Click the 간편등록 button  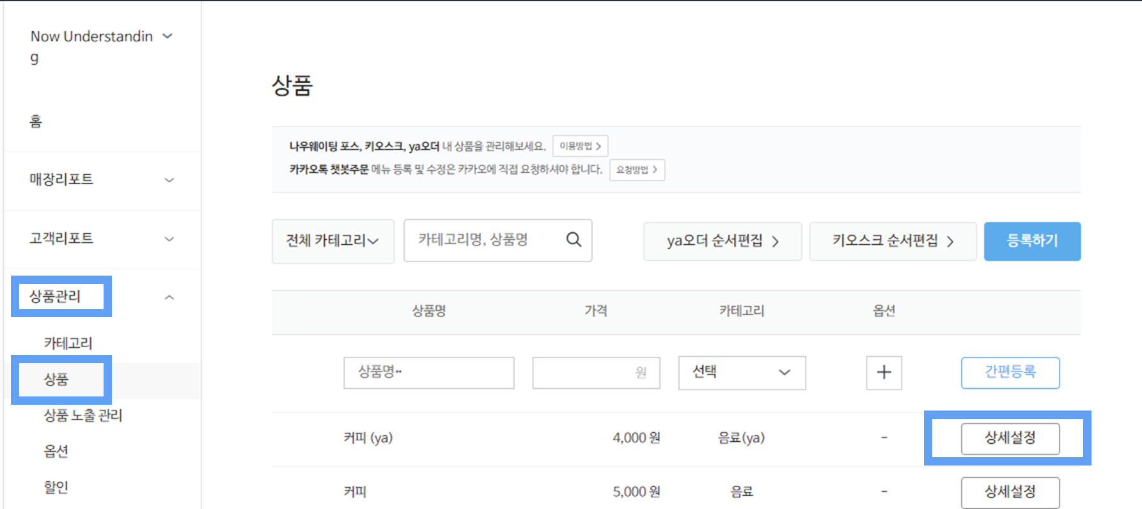click(x=1010, y=373)
